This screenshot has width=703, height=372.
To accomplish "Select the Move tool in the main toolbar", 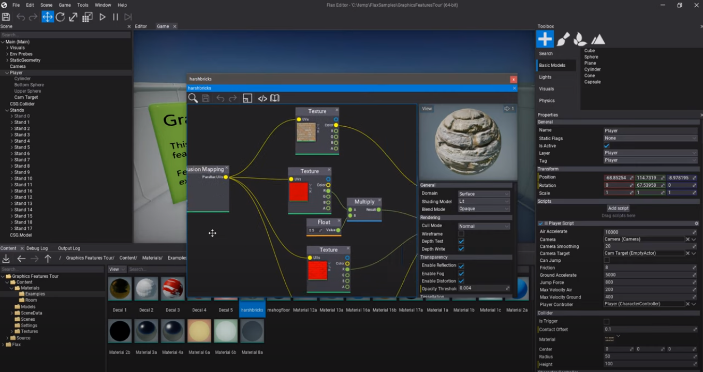I will point(48,17).
